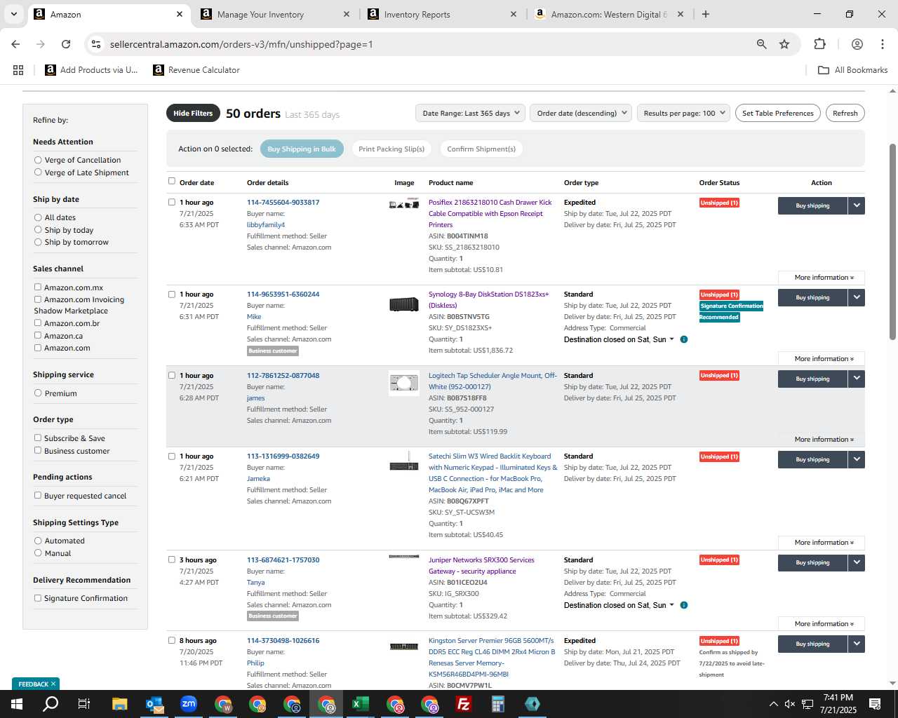Open the Revenue Calculator bookmark
The width and height of the screenshot is (898, 718).
196,70
